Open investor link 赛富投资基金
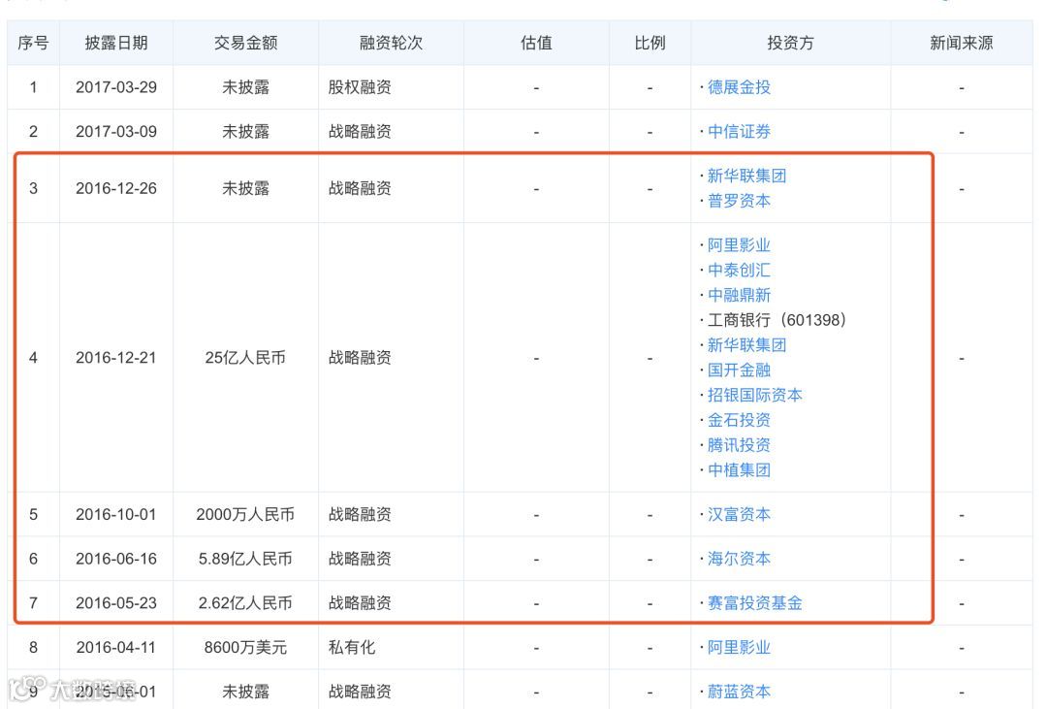 point(754,602)
